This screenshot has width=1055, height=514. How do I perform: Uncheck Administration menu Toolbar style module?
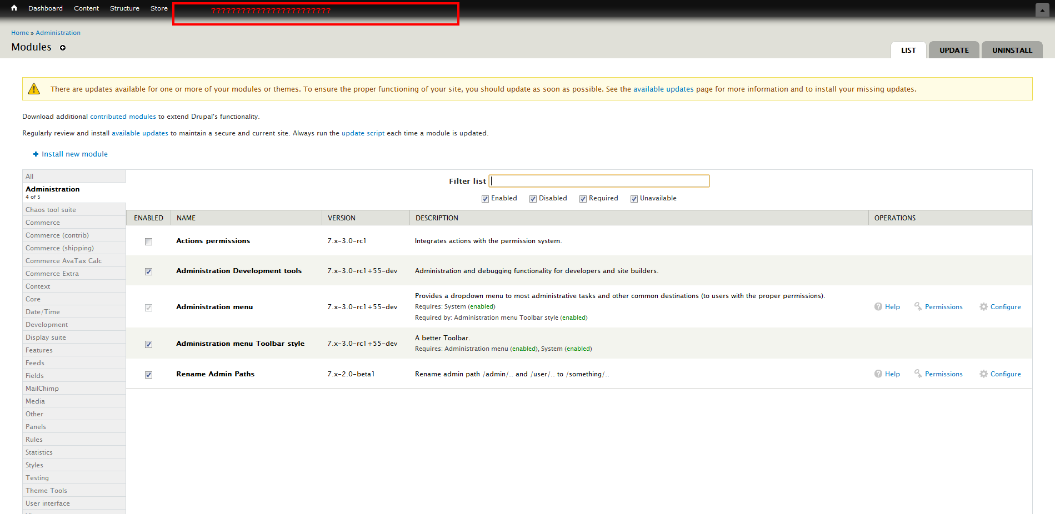pyautogui.click(x=148, y=344)
